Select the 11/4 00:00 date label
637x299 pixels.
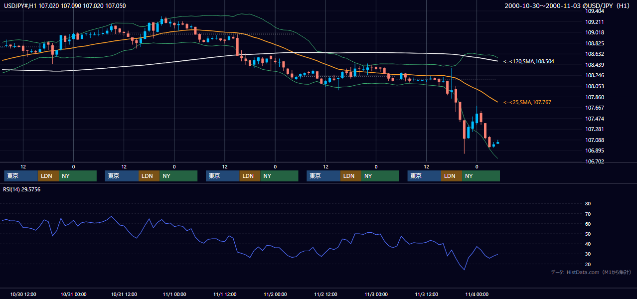(x=477, y=294)
